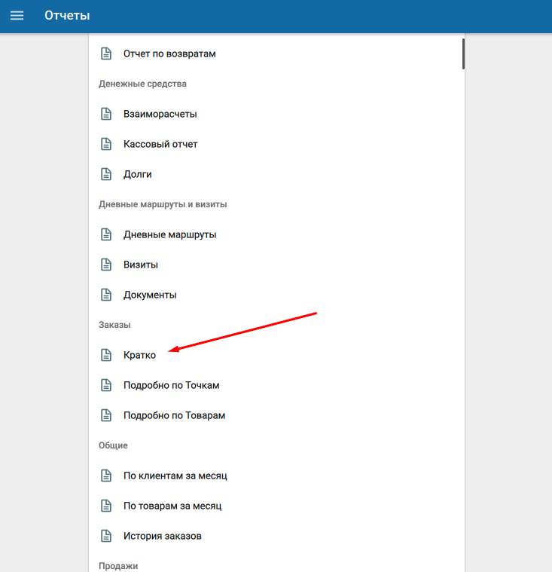Screen dimensions: 552x572
Task: Select Кассовый отчет from the list
Action: [x=160, y=144]
